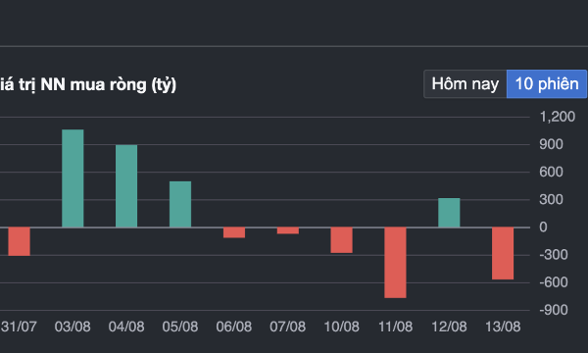Select the small red bar for 06/08
The image size is (588, 353).
pyautogui.click(x=234, y=232)
